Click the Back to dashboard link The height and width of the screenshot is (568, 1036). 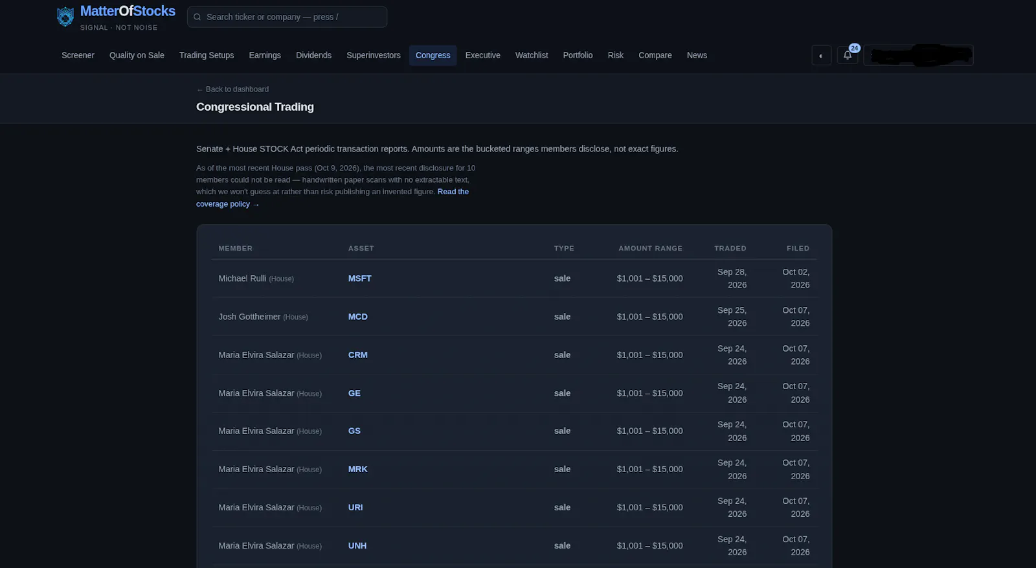point(232,89)
